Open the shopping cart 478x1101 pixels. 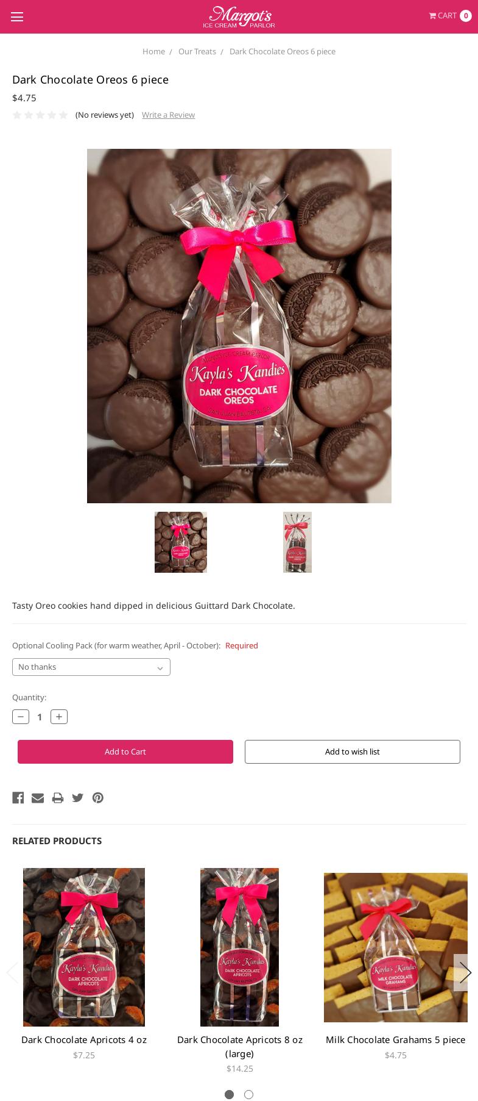450,16
